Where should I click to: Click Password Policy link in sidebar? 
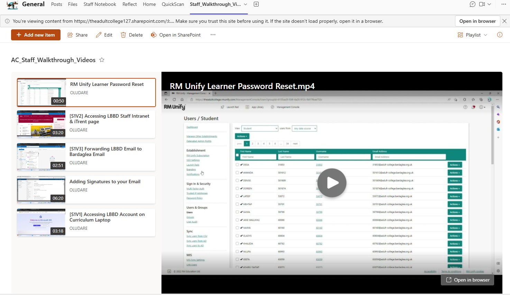[x=194, y=198]
